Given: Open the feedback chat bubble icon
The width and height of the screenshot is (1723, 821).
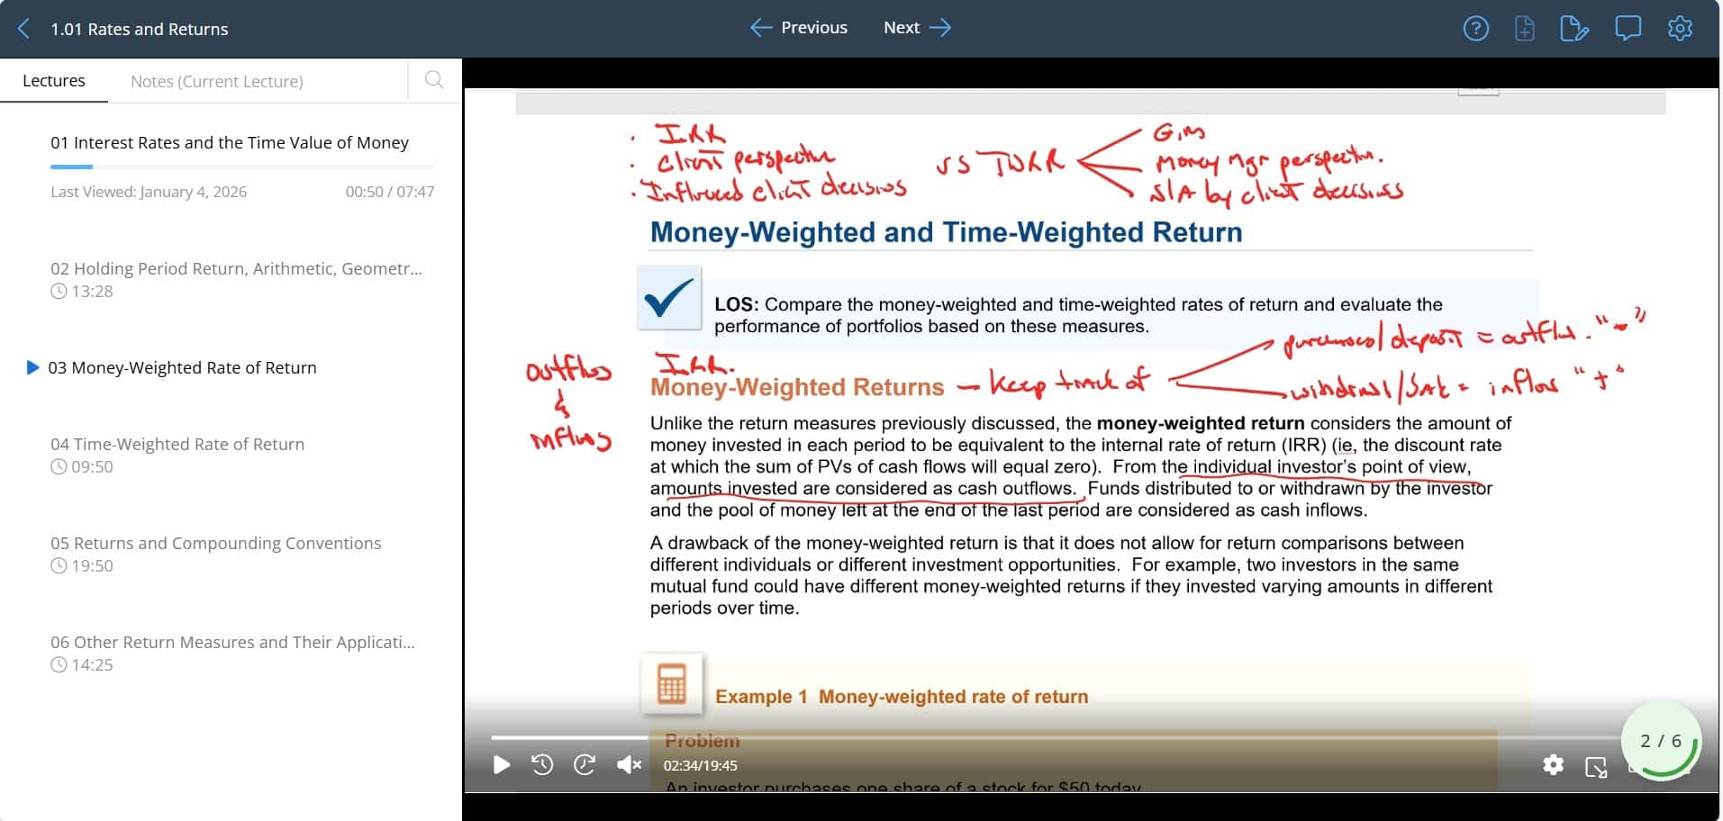Looking at the screenshot, I should (1628, 29).
